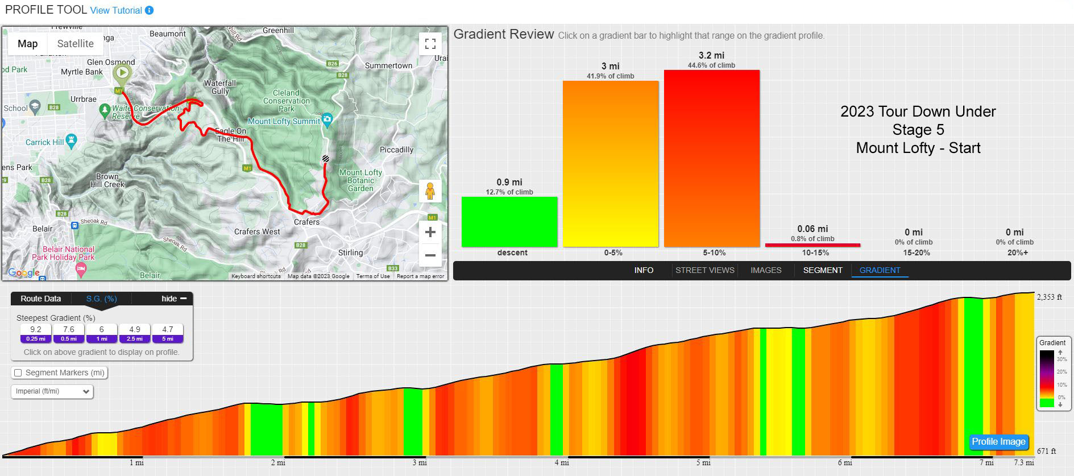Enable the Segment Markers (mi) checkbox
The height and width of the screenshot is (476, 1074).
pyautogui.click(x=18, y=373)
